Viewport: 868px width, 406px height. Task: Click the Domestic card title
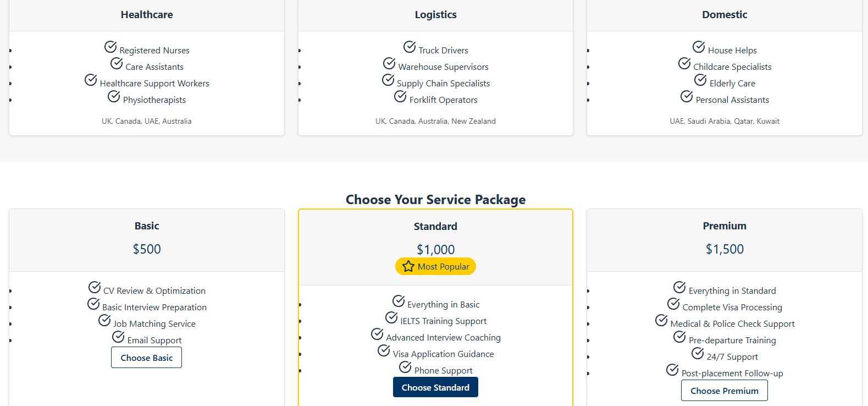pyautogui.click(x=724, y=14)
